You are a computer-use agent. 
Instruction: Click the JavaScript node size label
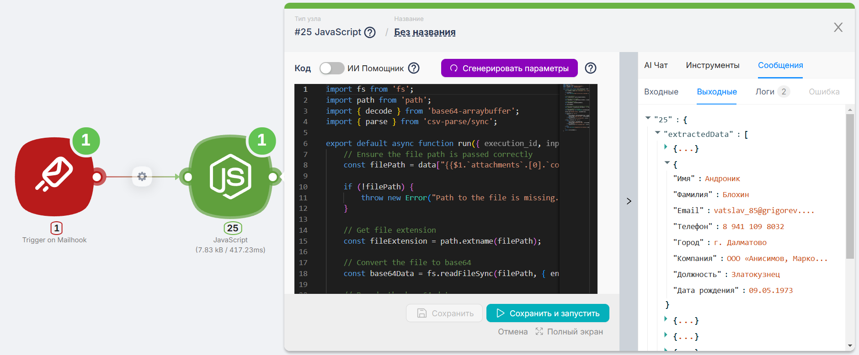pyautogui.click(x=230, y=250)
